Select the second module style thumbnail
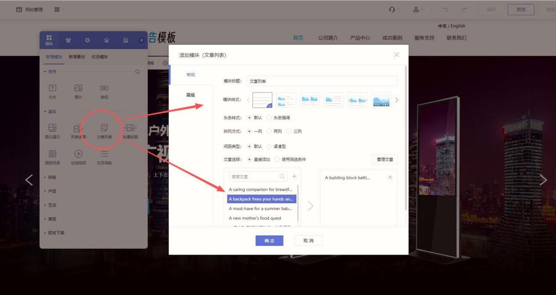556x295 pixels. (x=286, y=100)
